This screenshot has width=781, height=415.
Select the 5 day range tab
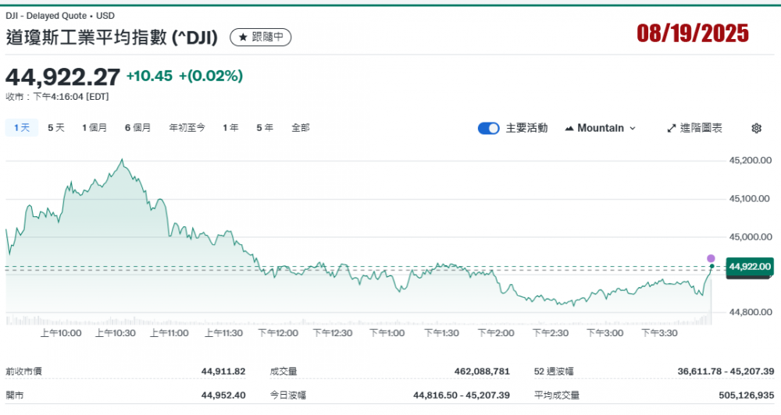pyautogui.click(x=56, y=128)
